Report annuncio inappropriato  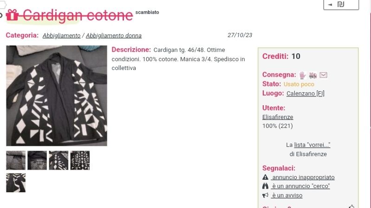[303, 177]
